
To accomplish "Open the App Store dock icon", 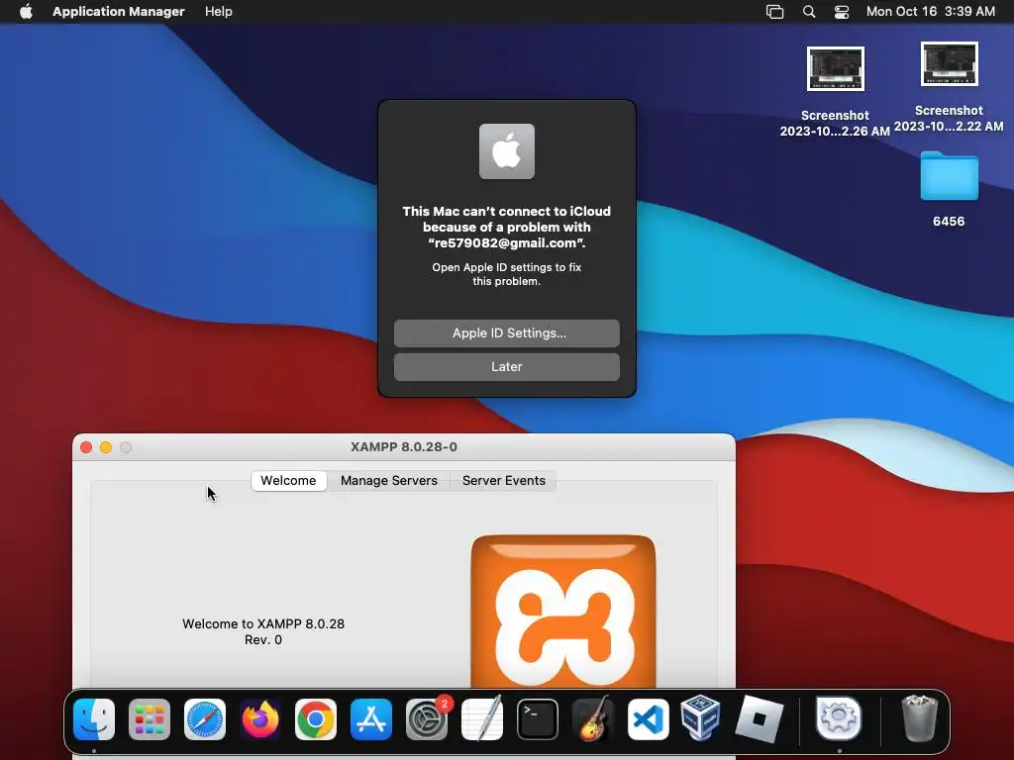I will tap(371, 719).
